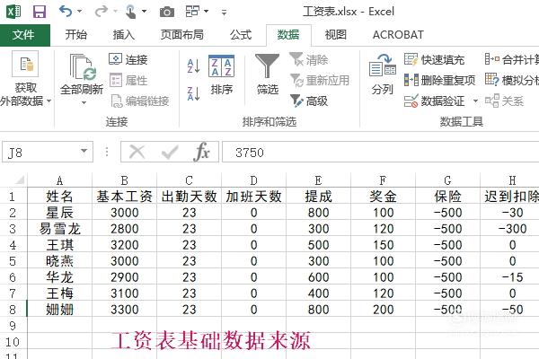The image size is (539, 359).
Task: Click the Undo arrow icon
Action: (65, 12)
